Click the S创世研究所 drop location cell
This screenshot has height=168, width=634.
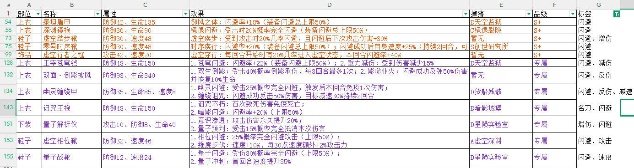click(x=501, y=46)
